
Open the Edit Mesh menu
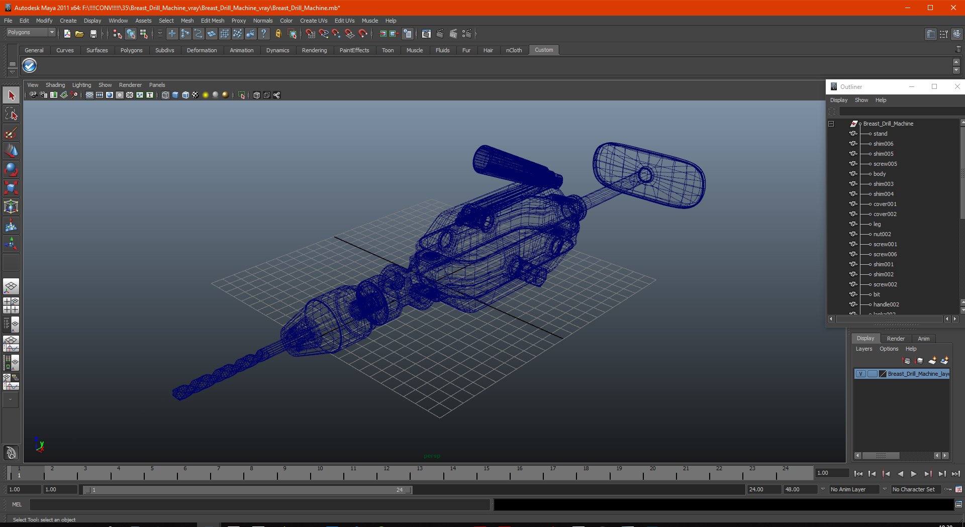(213, 21)
